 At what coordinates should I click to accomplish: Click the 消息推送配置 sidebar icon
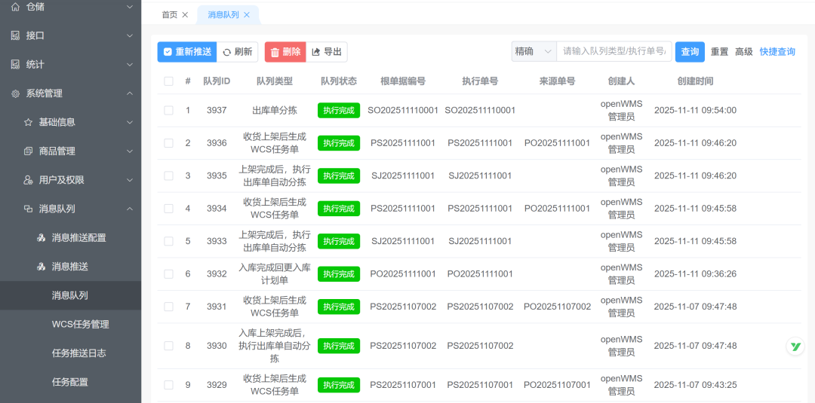click(x=42, y=238)
